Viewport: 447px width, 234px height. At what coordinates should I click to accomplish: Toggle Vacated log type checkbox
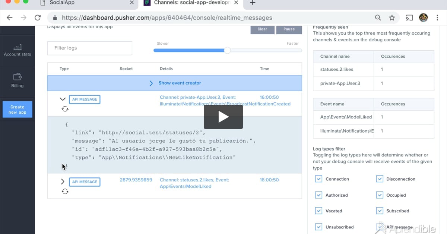coord(318,211)
